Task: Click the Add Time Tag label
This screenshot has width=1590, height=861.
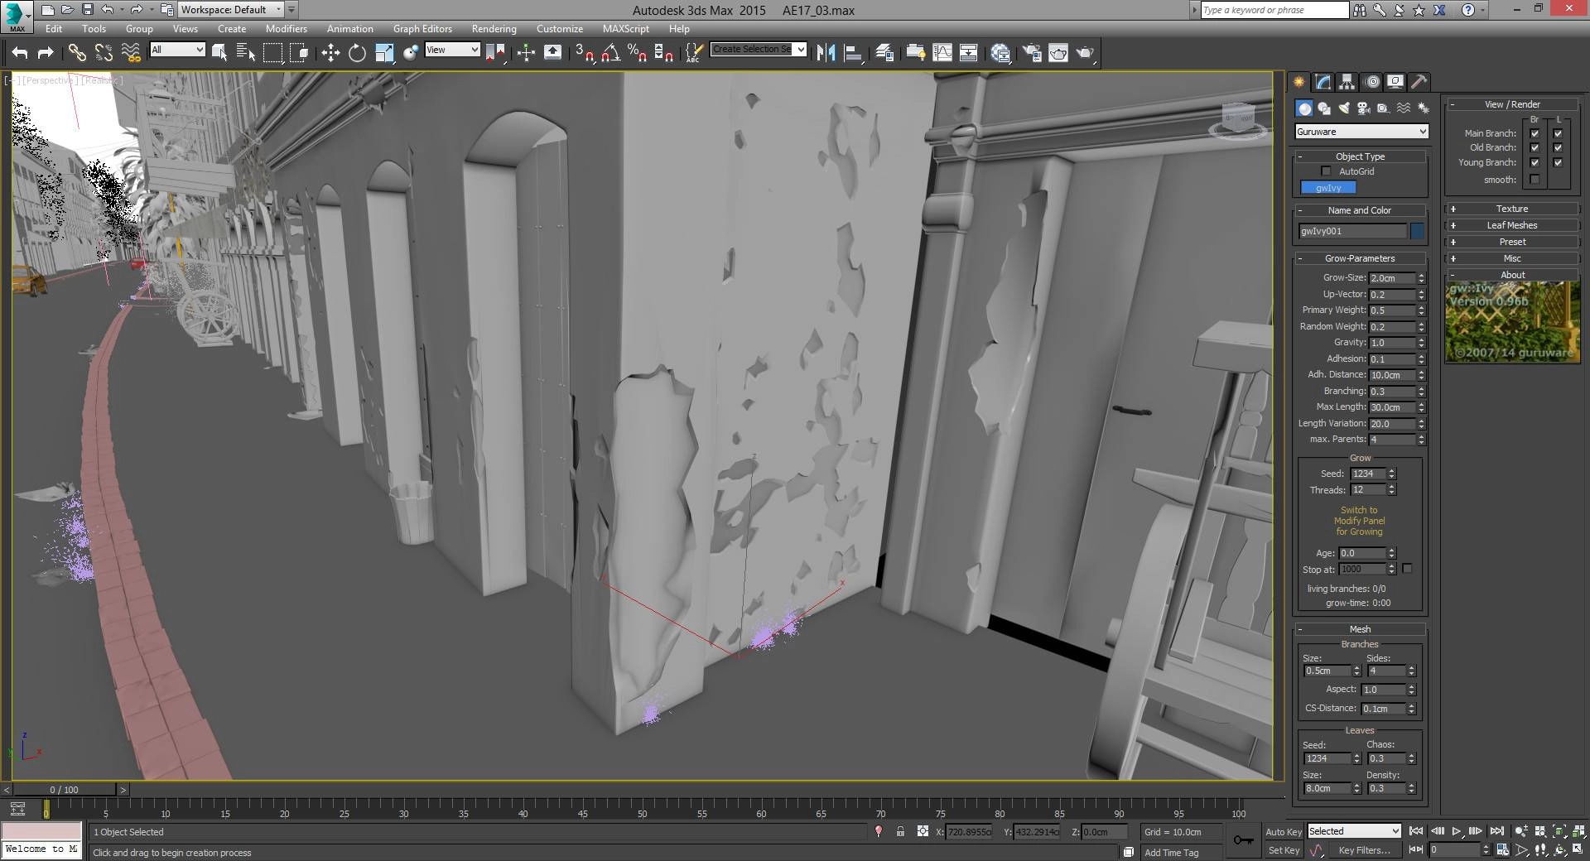Action: (x=1172, y=853)
